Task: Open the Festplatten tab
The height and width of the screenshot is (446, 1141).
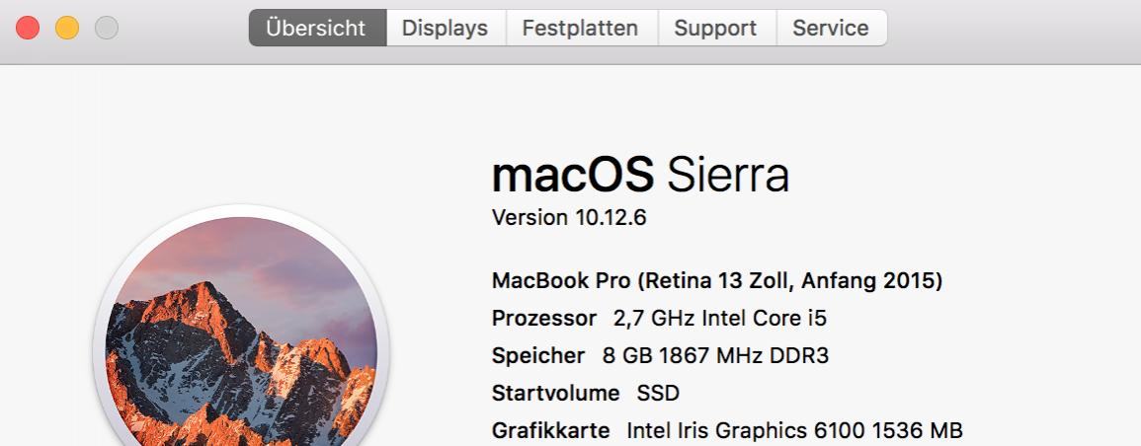Action: pos(581,28)
